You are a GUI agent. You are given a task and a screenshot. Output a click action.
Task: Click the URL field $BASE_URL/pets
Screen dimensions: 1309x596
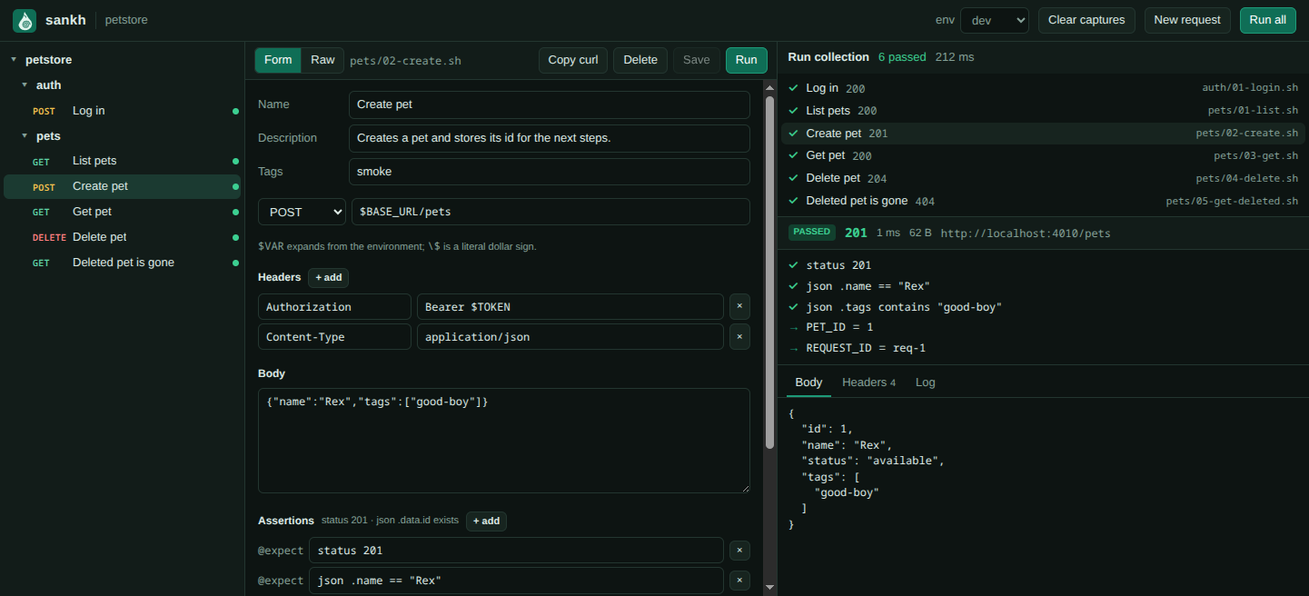550,212
